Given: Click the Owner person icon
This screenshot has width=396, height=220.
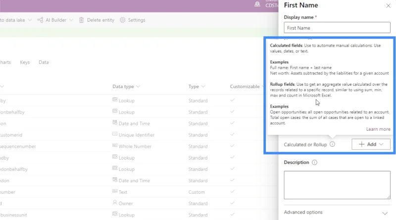Looking at the screenshot, I should 115,203.
